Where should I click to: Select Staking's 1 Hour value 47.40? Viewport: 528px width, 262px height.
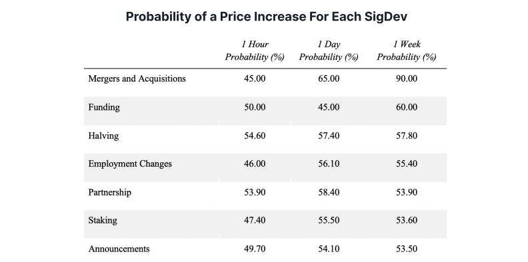[x=255, y=220]
